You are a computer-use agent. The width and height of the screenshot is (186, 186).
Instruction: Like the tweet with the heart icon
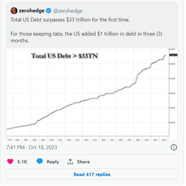click(10, 162)
